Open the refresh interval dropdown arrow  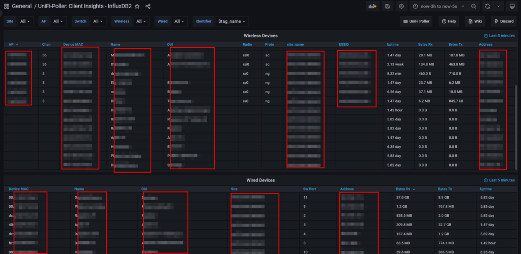(x=498, y=6)
